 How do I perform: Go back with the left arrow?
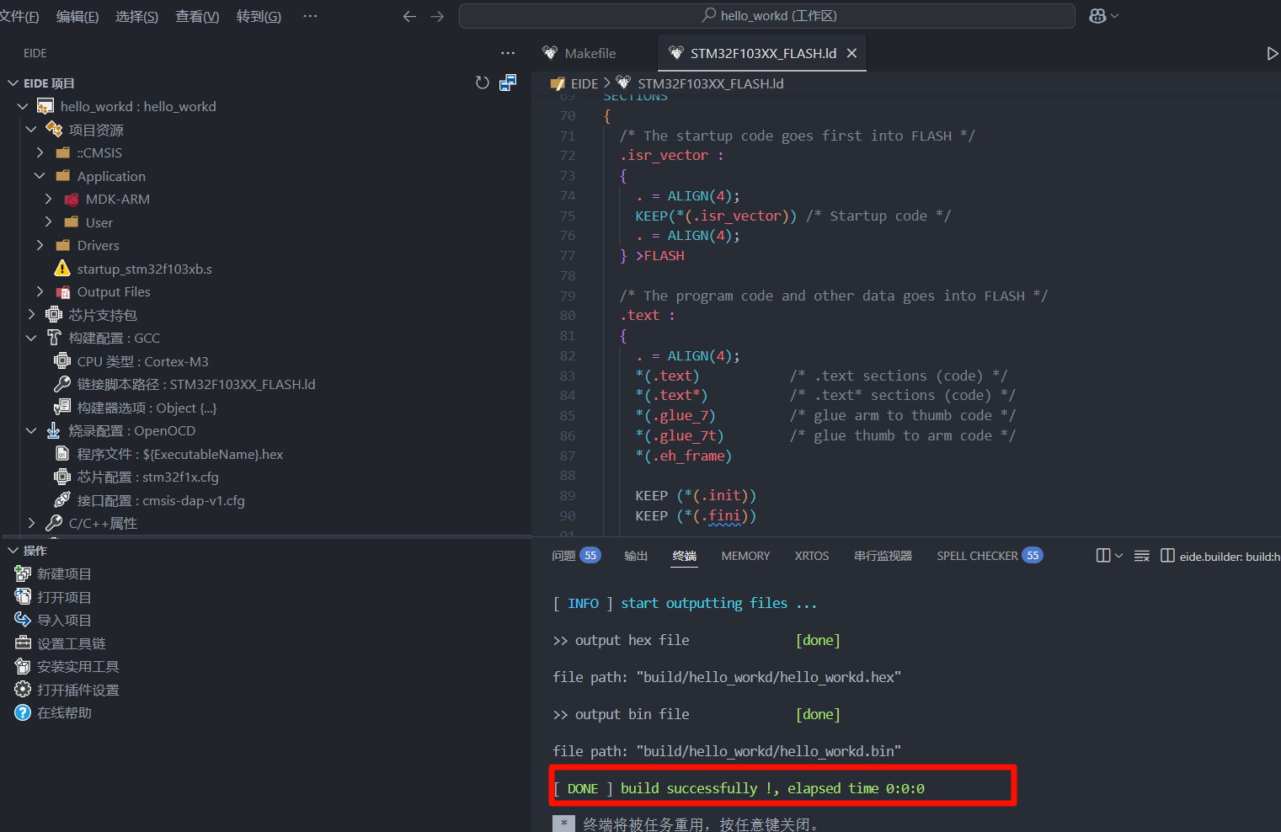(x=409, y=16)
